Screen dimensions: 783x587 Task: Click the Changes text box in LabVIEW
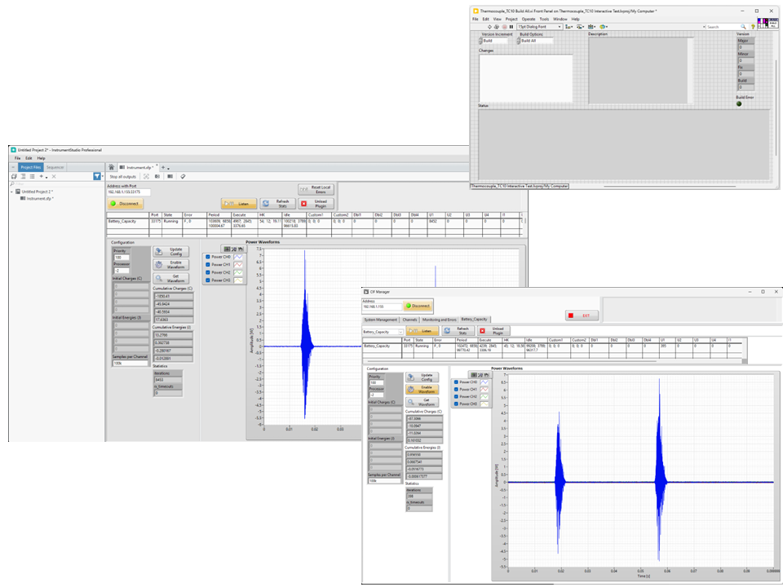click(x=526, y=78)
